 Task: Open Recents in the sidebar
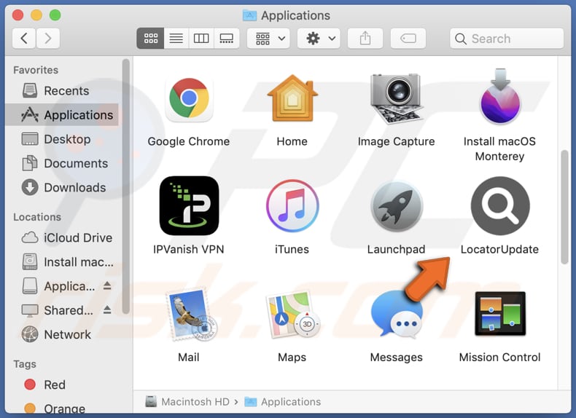pyautogui.click(x=62, y=90)
